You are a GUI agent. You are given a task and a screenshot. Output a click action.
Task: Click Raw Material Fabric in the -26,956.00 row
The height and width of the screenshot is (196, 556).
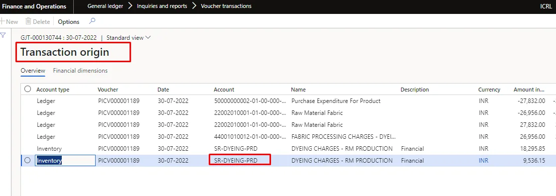pos(317,113)
